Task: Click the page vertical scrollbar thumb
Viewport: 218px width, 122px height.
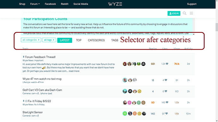Action: tap(217, 27)
